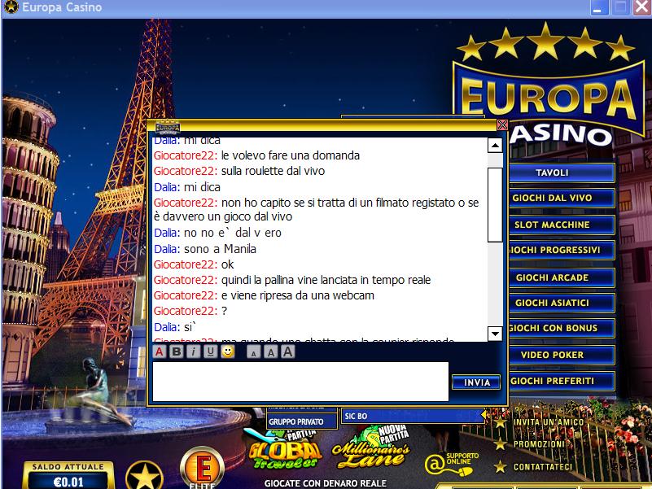Open the Slot Macchine menu
The width and height of the screenshot is (652, 489).
click(562, 225)
